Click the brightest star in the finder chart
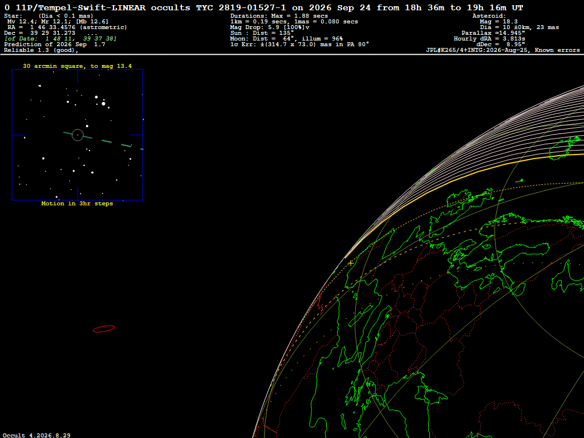 tap(104, 104)
